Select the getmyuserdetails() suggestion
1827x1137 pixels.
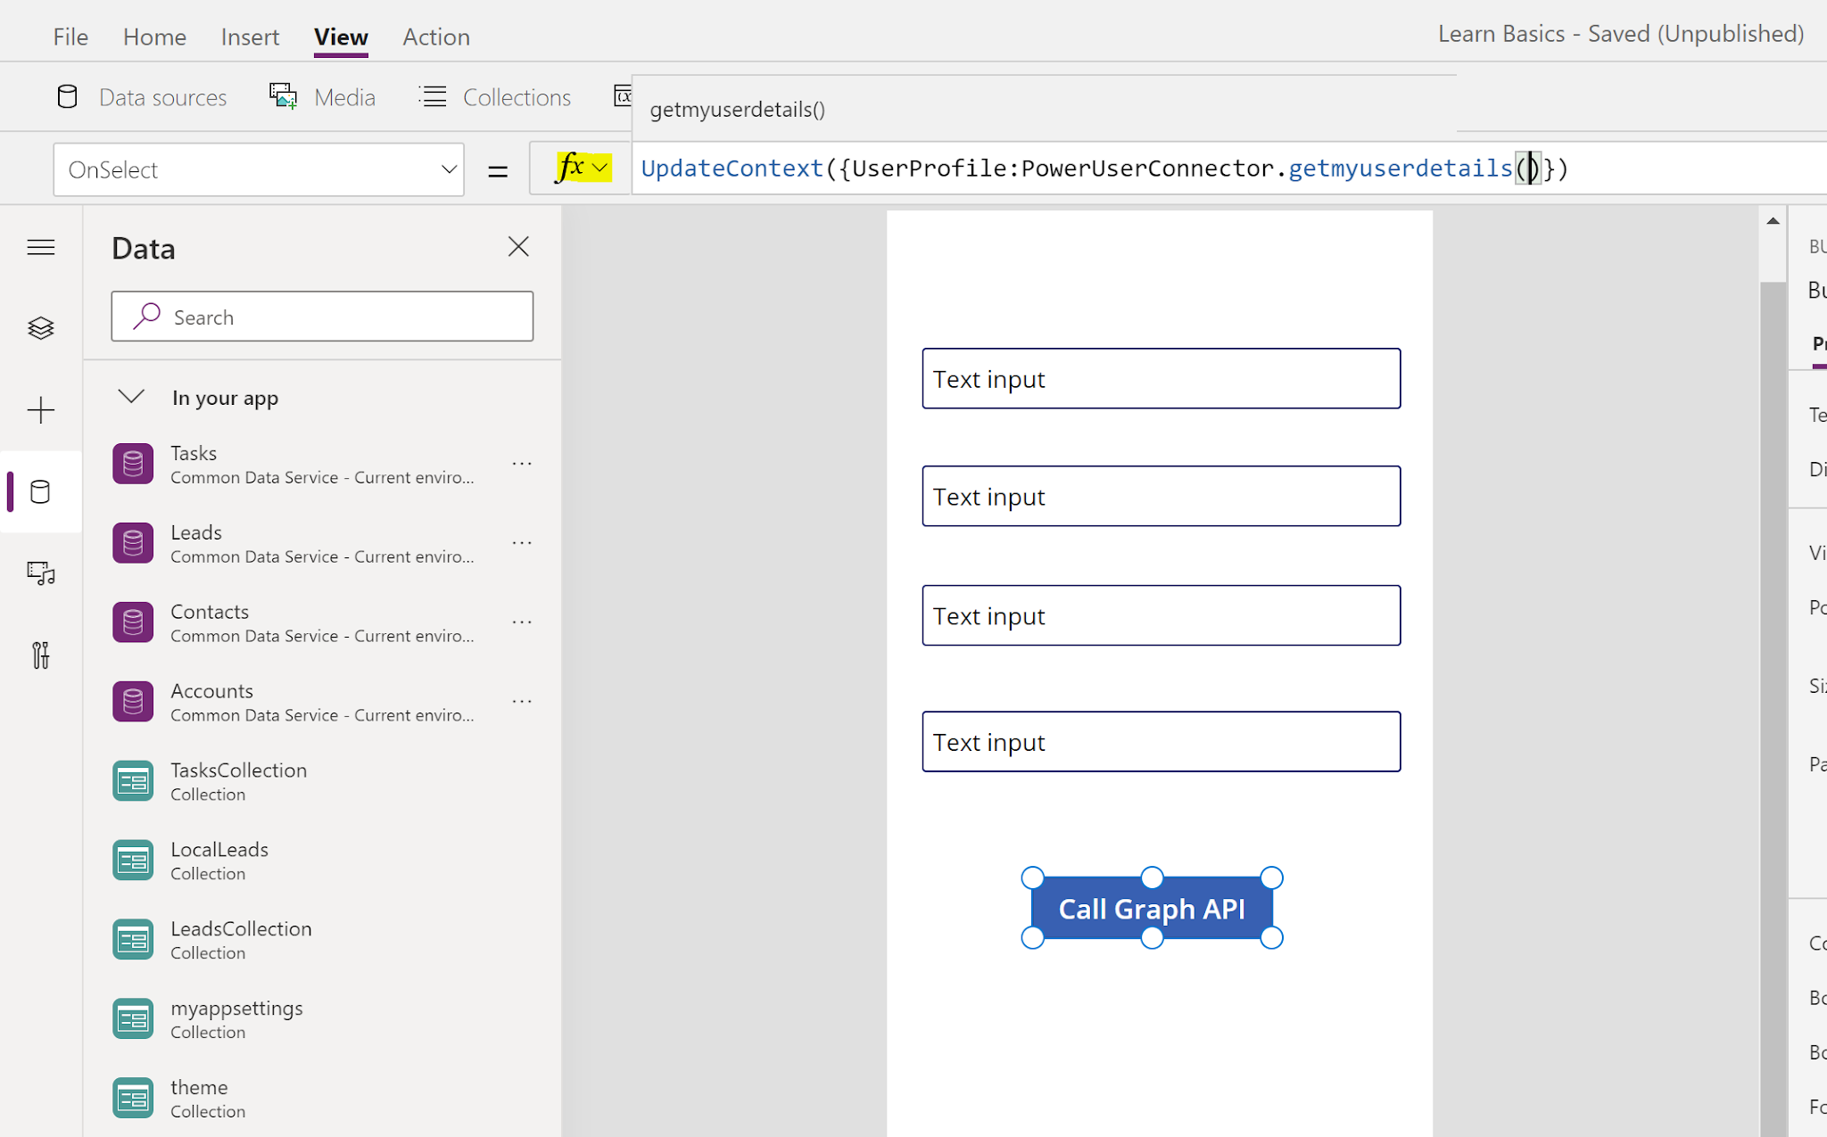(x=737, y=109)
